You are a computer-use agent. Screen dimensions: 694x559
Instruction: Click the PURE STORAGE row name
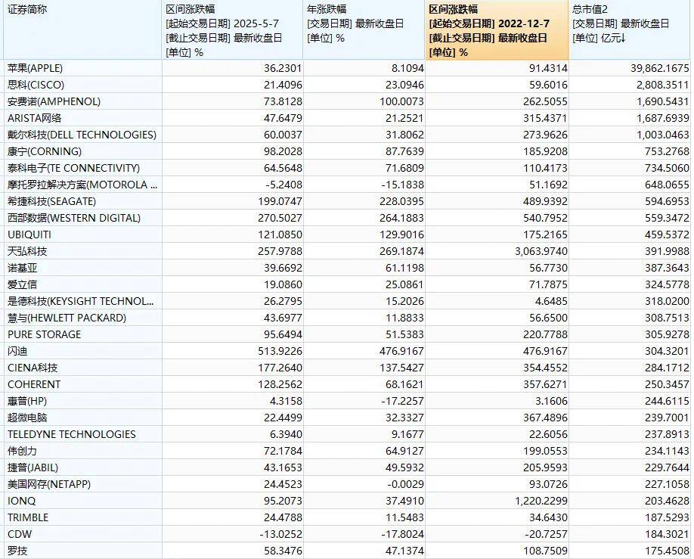coord(44,334)
